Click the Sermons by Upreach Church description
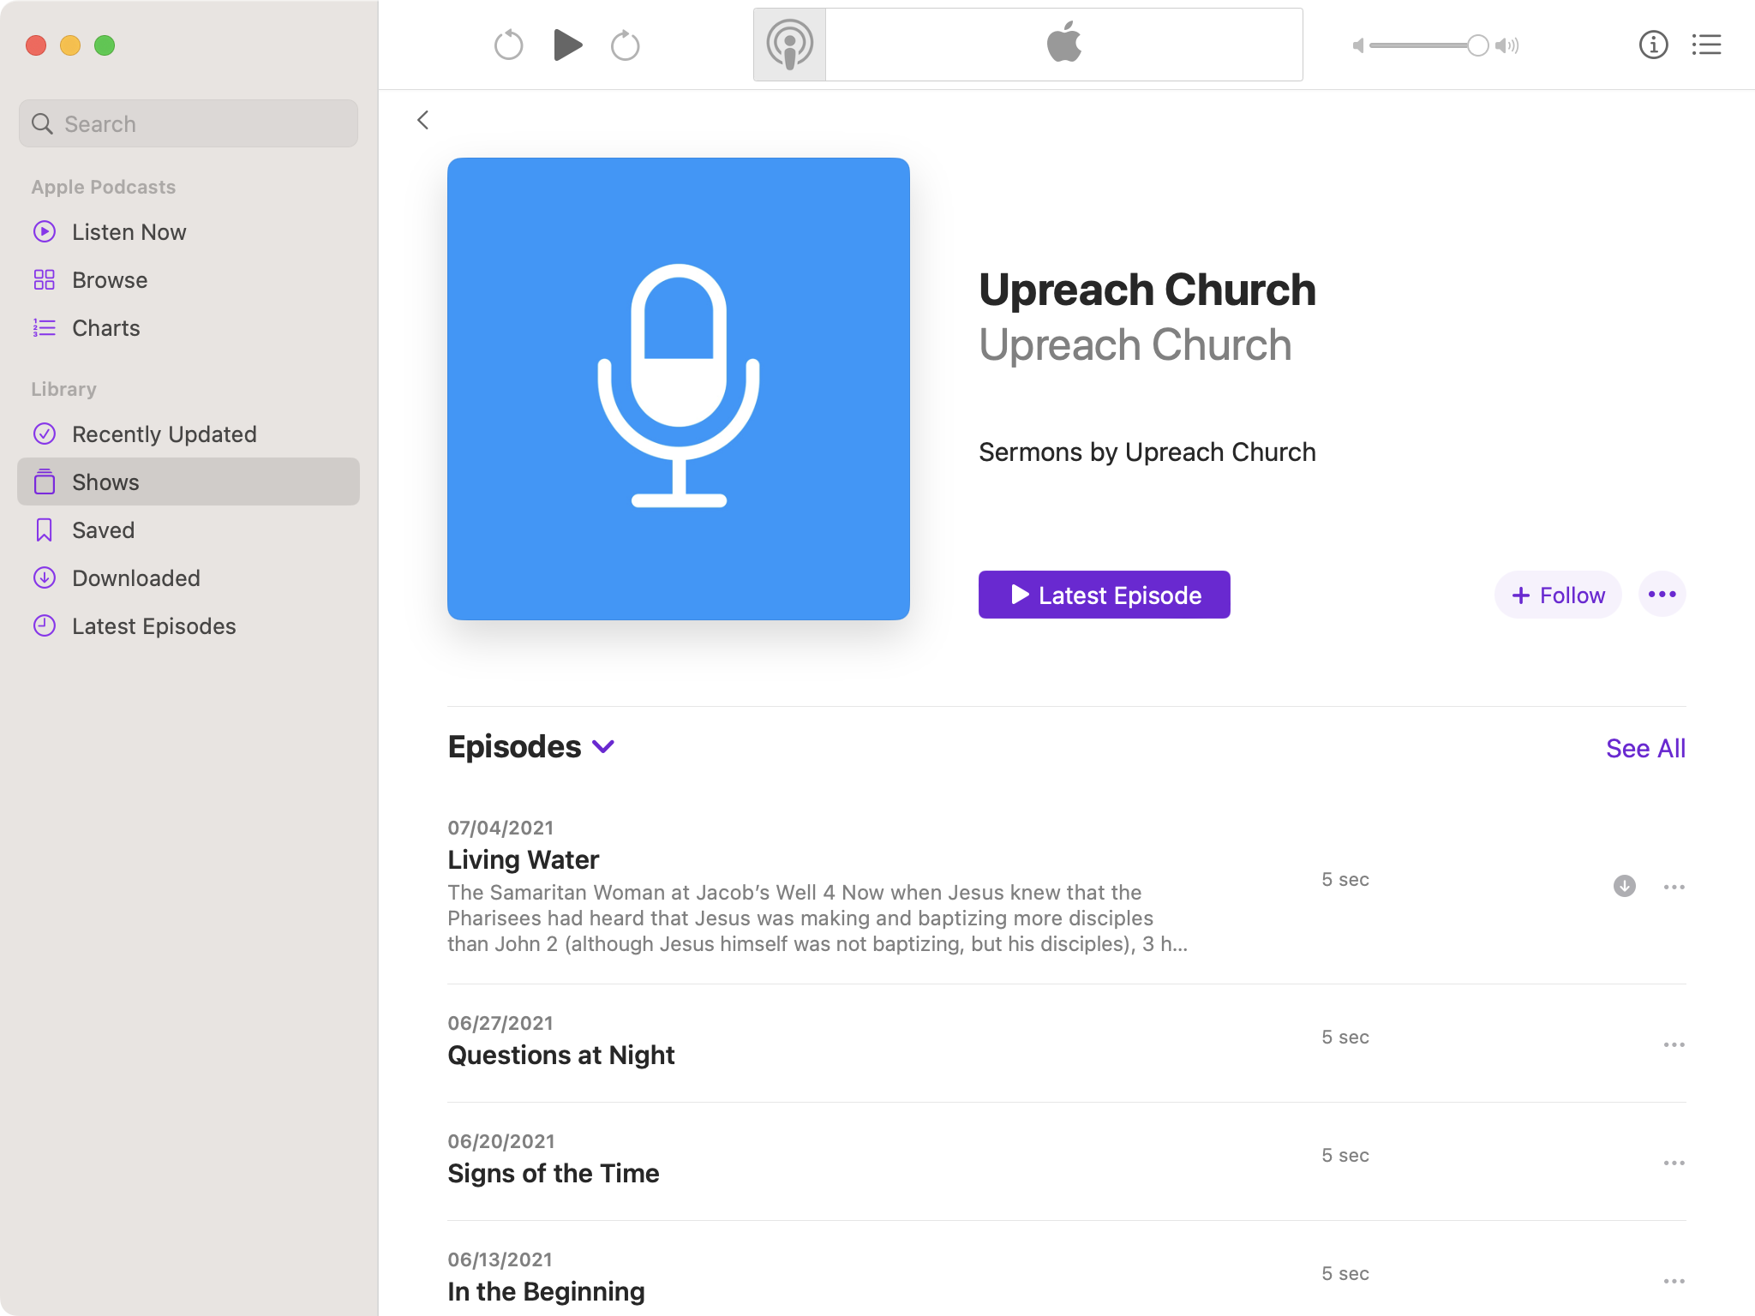The image size is (1755, 1316). pyautogui.click(x=1147, y=452)
